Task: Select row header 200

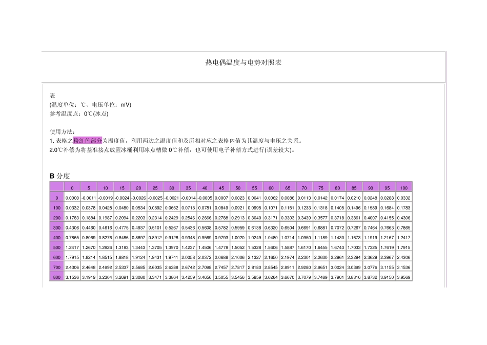Action: (x=57, y=218)
